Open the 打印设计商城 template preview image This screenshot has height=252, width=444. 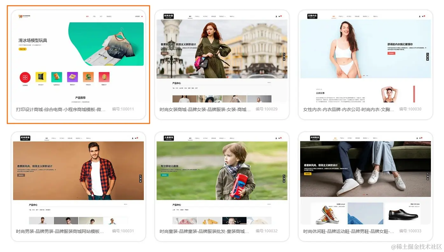click(78, 57)
